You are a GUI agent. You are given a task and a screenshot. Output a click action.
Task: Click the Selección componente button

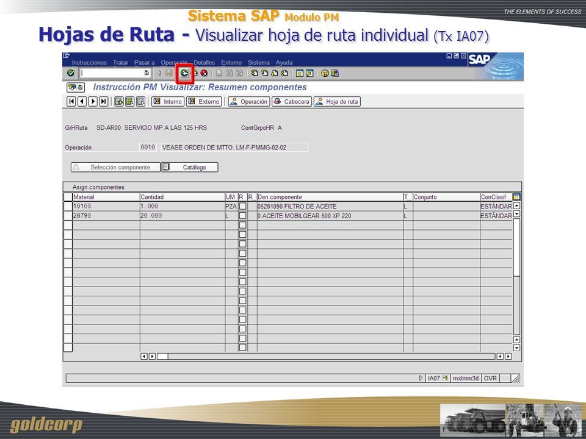(x=115, y=167)
